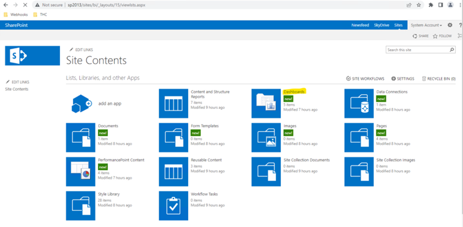Open the Workflow Tasks tile icon

173,206
